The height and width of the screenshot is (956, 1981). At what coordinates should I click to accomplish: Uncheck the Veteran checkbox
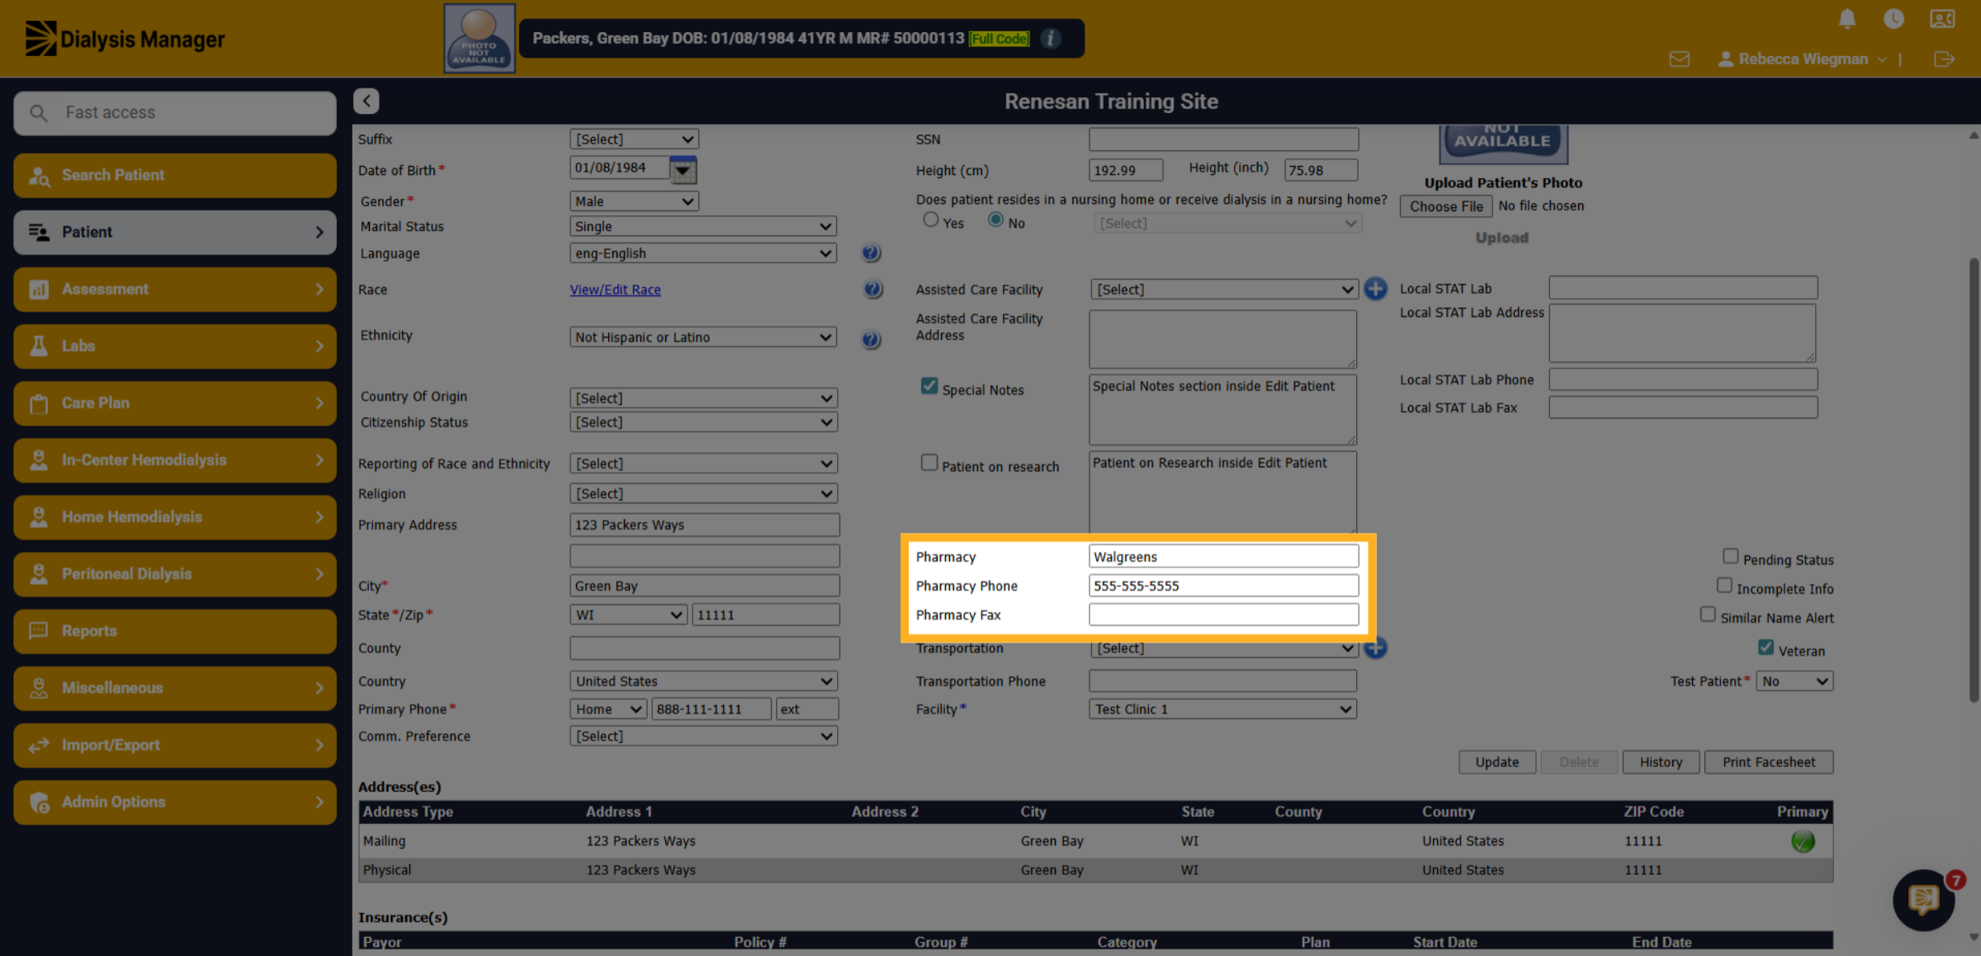pos(1766,648)
